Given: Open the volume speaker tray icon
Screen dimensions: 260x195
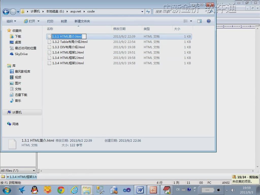Looking at the screenshot, I should coord(233,190).
